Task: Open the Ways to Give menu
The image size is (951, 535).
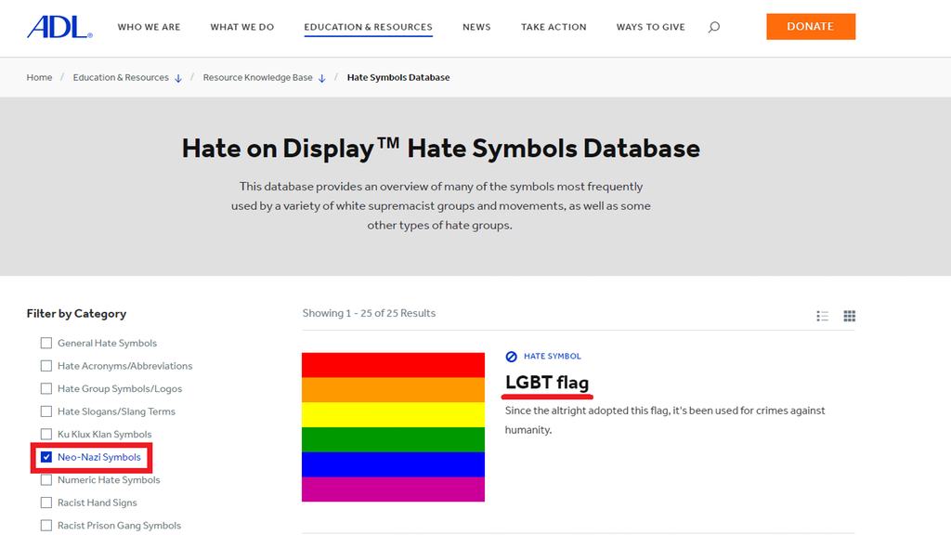Action: tap(650, 27)
